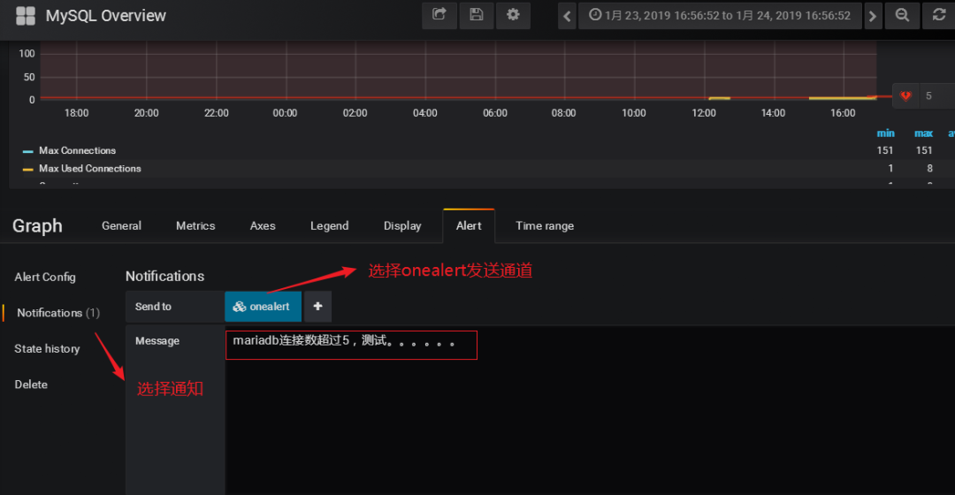Toggle Max Connections legend series
This screenshot has height=495, width=955.
(x=28, y=151)
